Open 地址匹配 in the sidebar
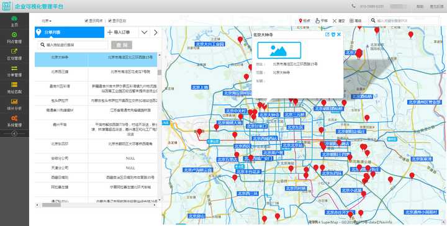The image size is (447, 226). [x=14, y=88]
